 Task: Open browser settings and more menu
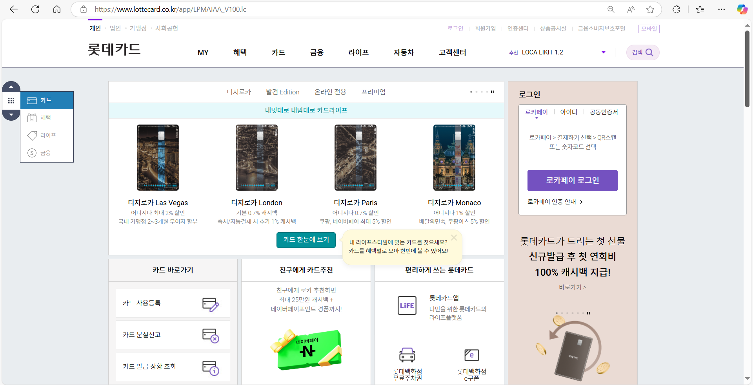coord(721,9)
